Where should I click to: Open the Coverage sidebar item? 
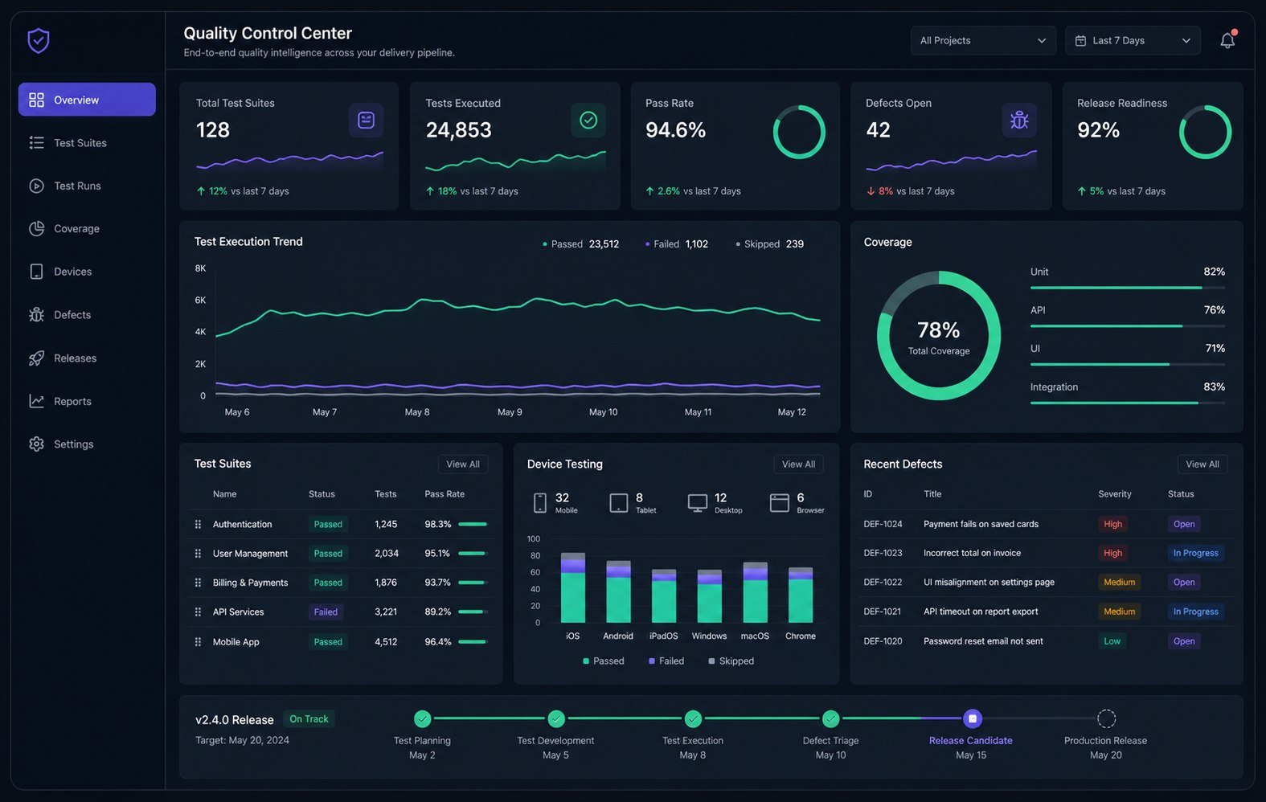coord(87,229)
